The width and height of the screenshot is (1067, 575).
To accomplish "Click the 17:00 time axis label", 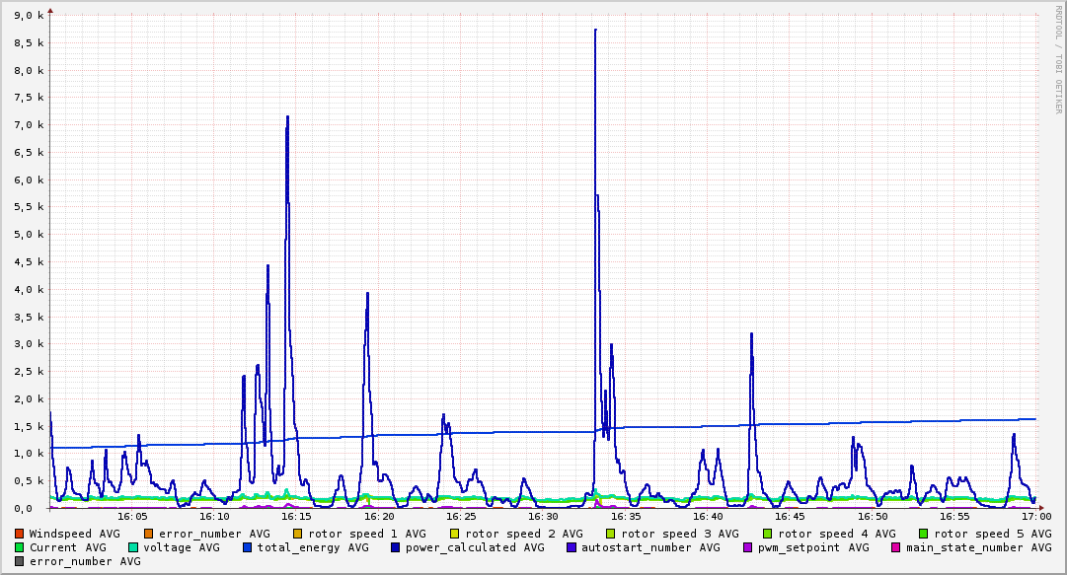I will (x=1036, y=517).
